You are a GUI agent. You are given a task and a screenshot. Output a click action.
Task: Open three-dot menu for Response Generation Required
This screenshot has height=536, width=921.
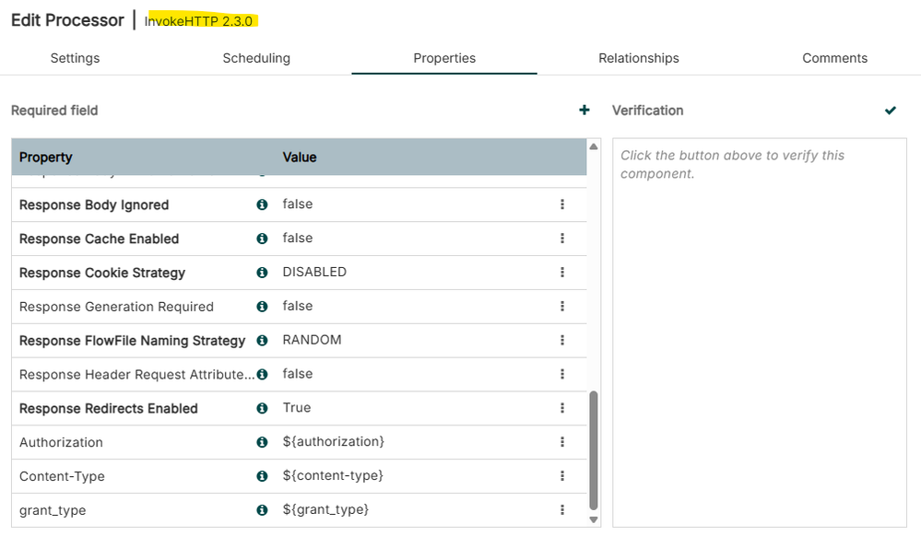[562, 307]
